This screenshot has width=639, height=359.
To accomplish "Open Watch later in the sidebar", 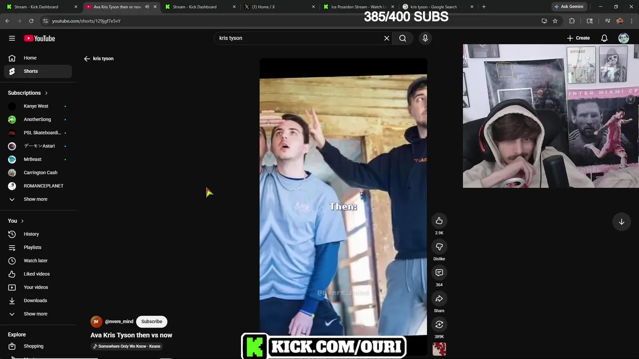I will (38, 261).
